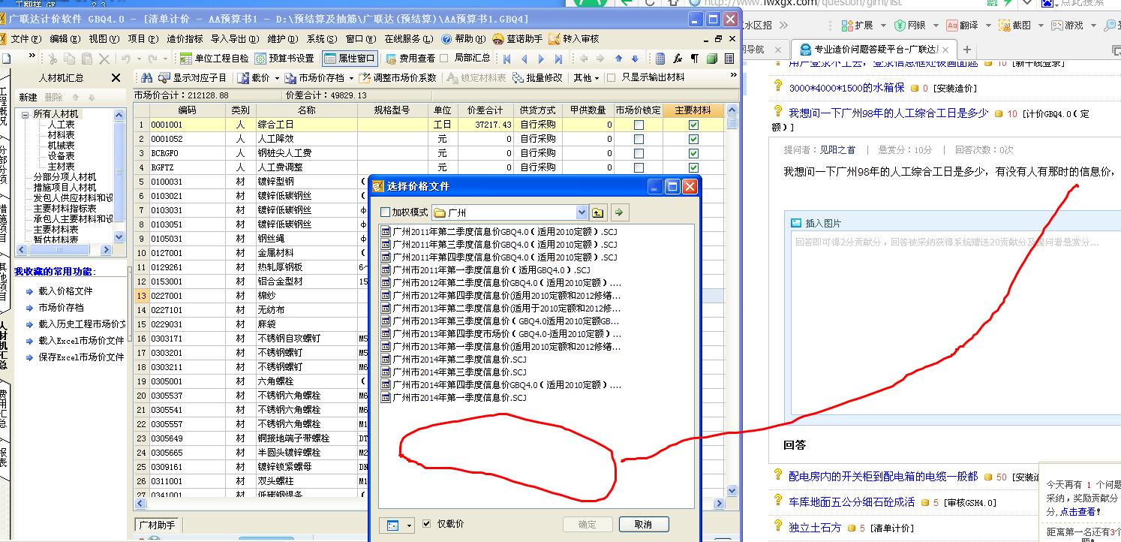The width and height of the screenshot is (1121, 542).
Task: Select 人工表 in tree
Action: (61, 125)
